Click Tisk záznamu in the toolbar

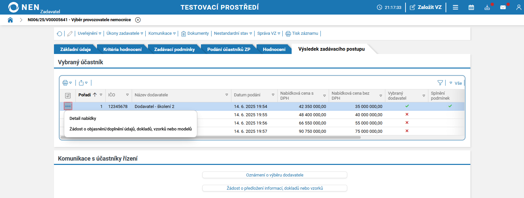[302, 33]
